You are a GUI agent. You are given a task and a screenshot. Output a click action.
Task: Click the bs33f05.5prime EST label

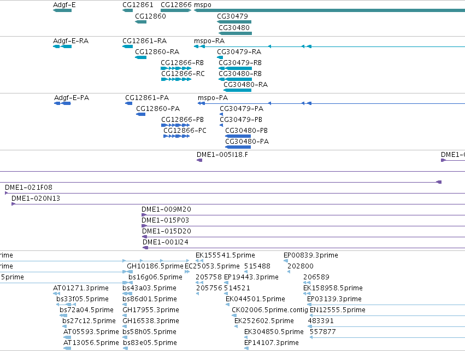click(x=83, y=299)
